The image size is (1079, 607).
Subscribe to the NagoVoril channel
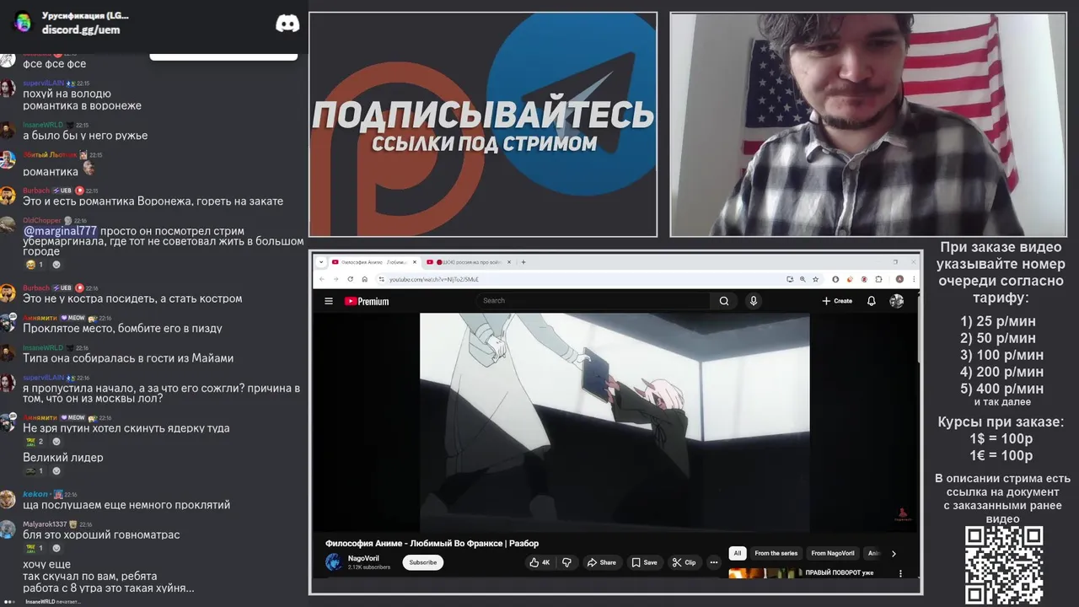pos(423,562)
